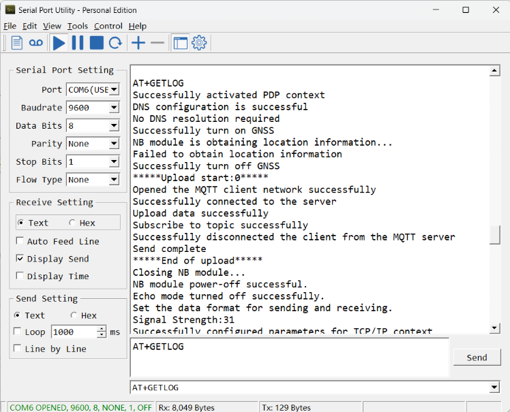The width and height of the screenshot is (510, 412).
Task: Open the Tools menu
Action: [x=78, y=26]
